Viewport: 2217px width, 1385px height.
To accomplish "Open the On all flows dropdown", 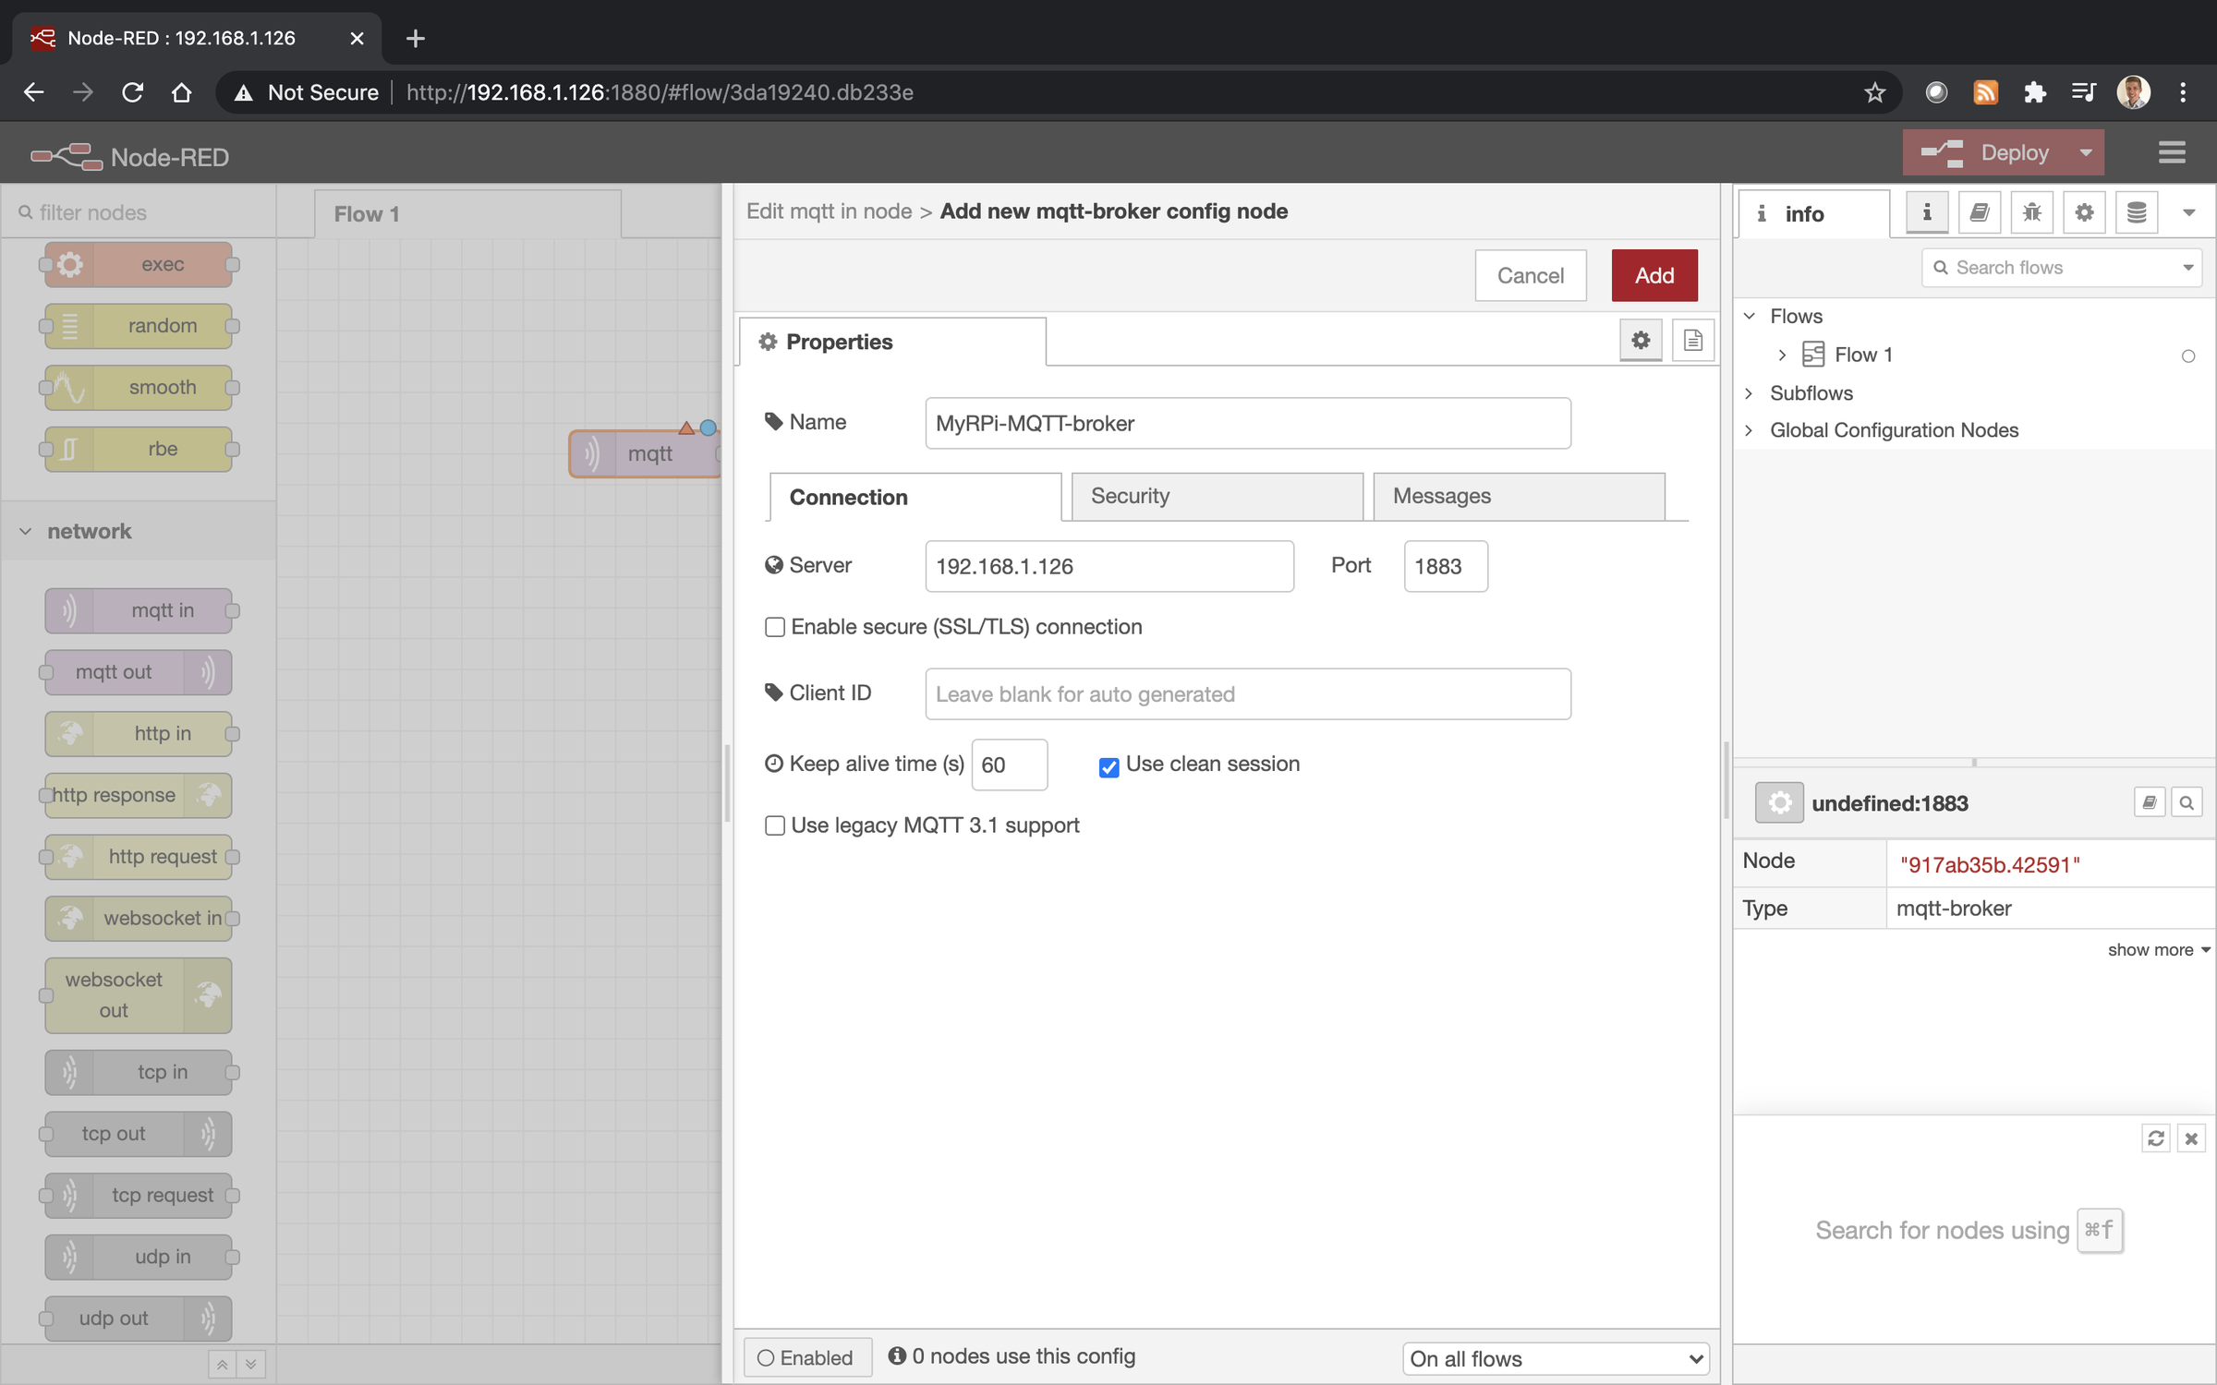I will (x=1555, y=1358).
